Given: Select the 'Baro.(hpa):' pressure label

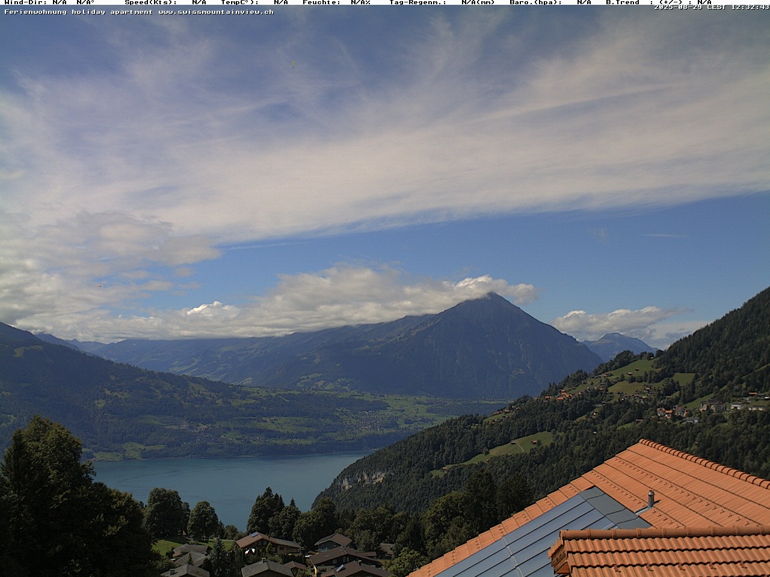Looking at the screenshot, I should coord(535,2).
